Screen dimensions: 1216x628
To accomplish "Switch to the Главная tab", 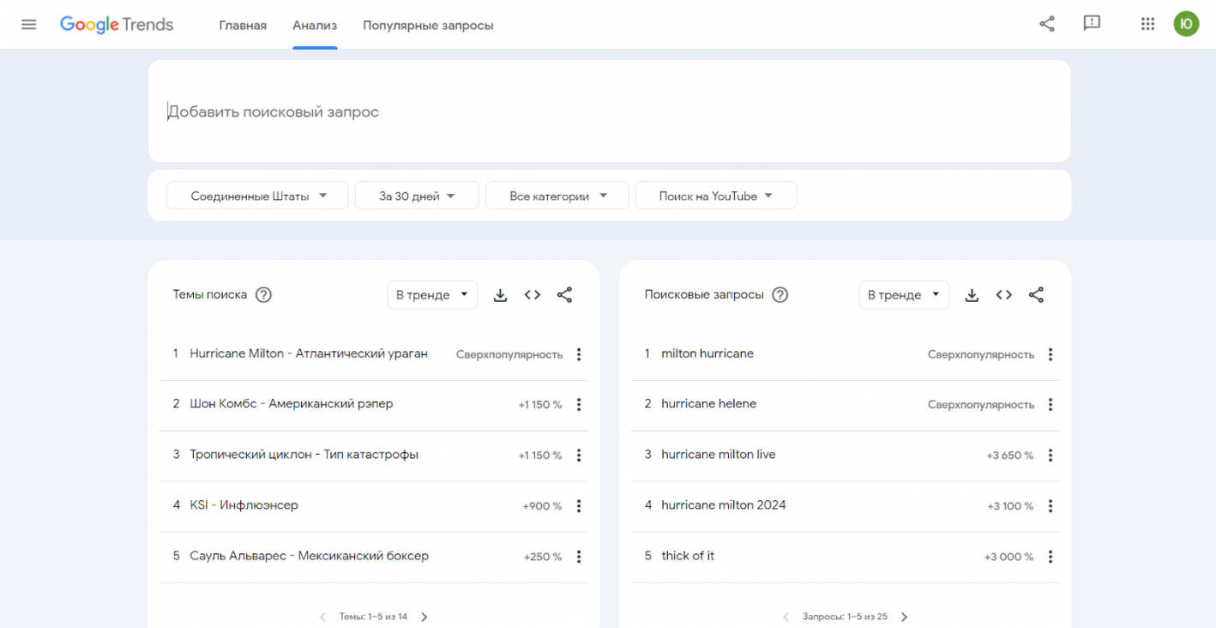I will click(243, 26).
